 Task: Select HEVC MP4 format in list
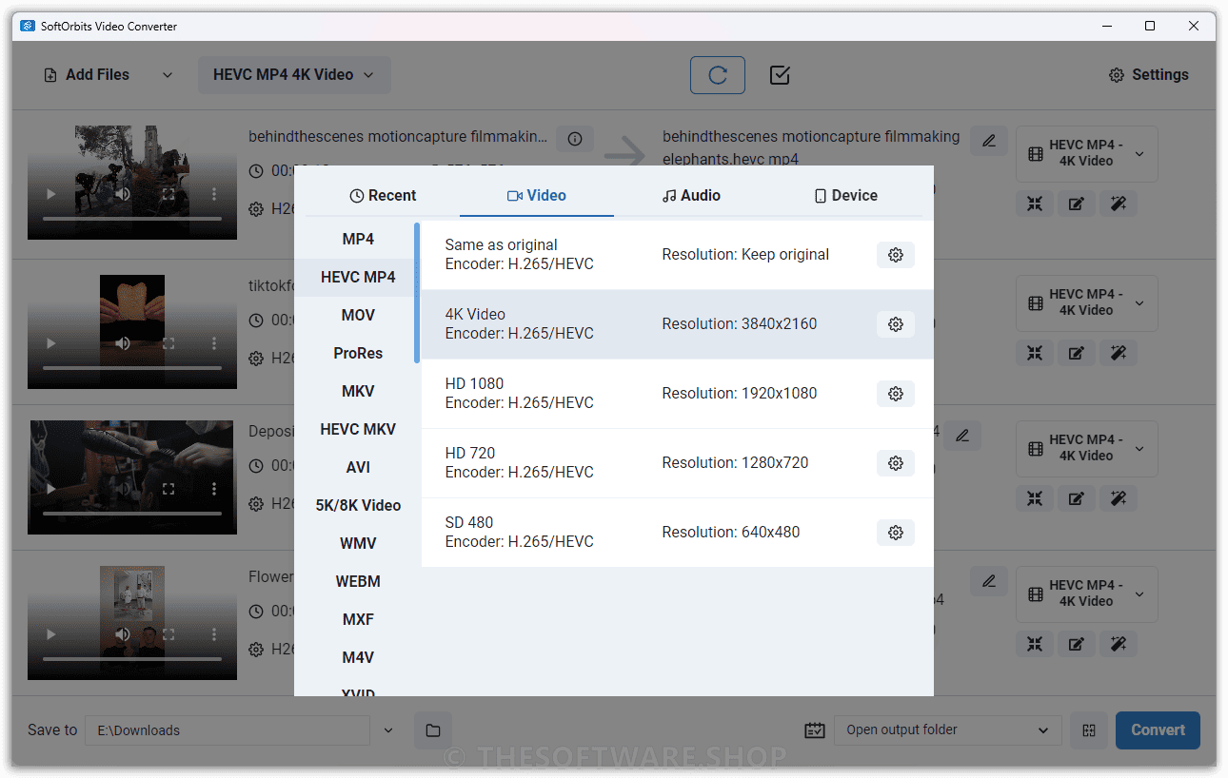358,278
